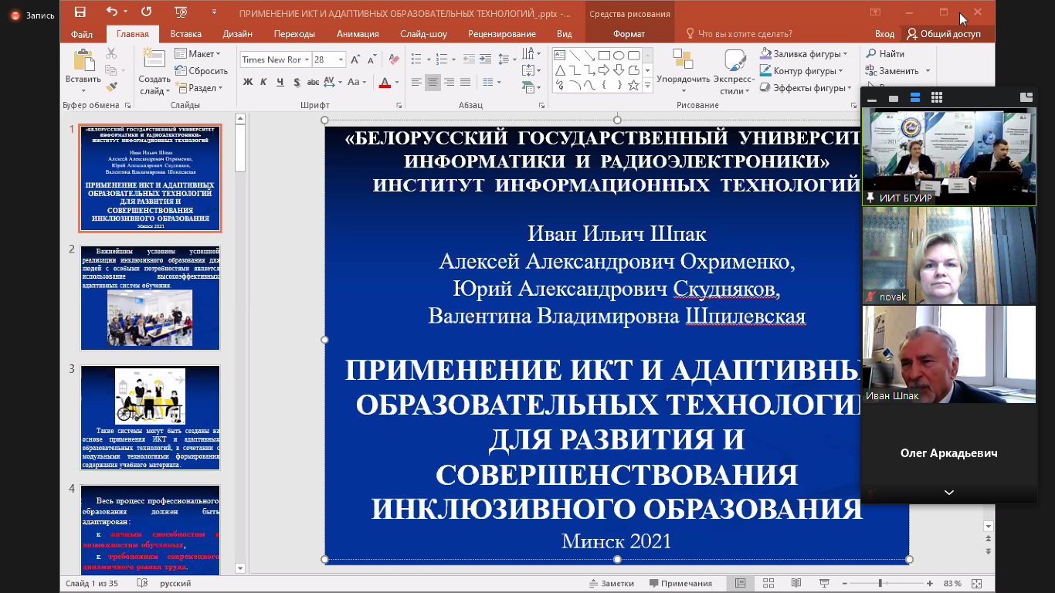Toggle underline Ч formatting

coord(280,82)
